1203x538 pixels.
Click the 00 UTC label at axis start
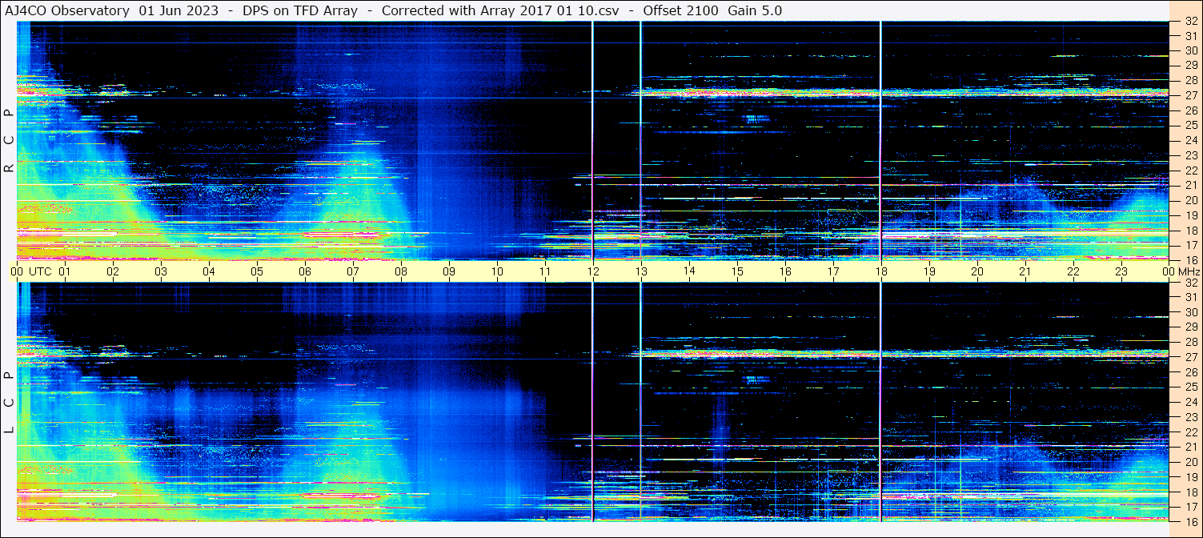31,271
